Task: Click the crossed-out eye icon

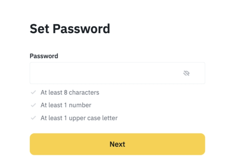Action: pyautogui.click(x=186, y=73)
